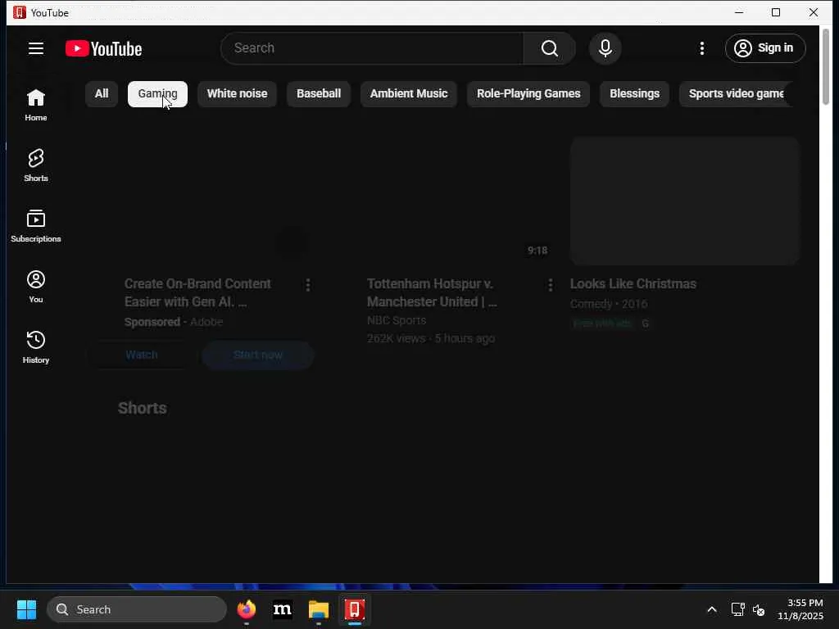This screenshot has height=629, width=839.
Task: Click the Adobe sponsor name
Action: click(206, 322)
